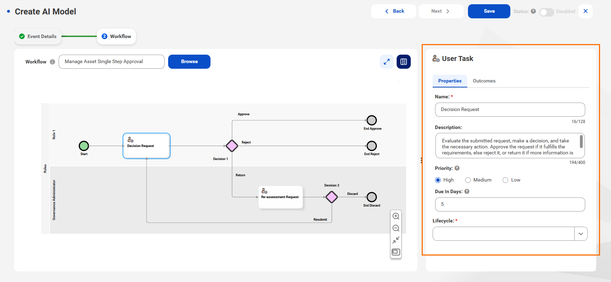Click the collapse arrows icon in zoom toolbar

396,240
